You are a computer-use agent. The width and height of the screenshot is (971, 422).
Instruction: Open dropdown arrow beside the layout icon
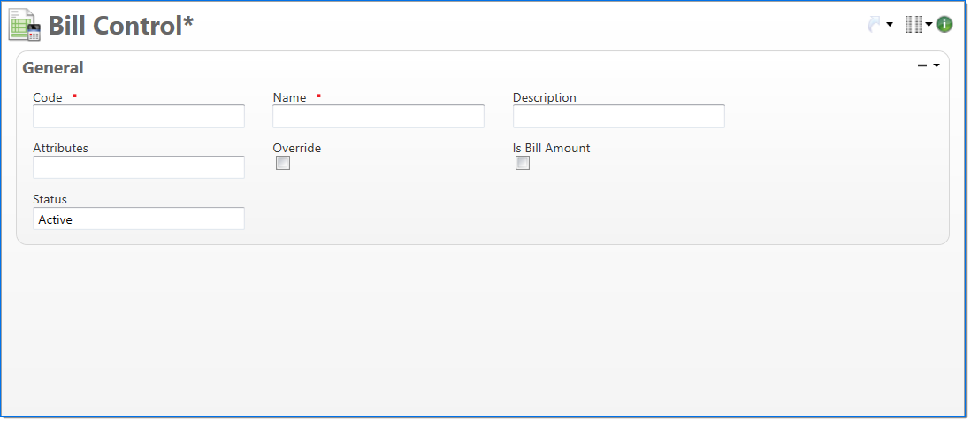click(929, 25)
